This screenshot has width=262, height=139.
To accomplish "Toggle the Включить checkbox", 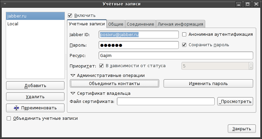I will [x=70, y=16].
